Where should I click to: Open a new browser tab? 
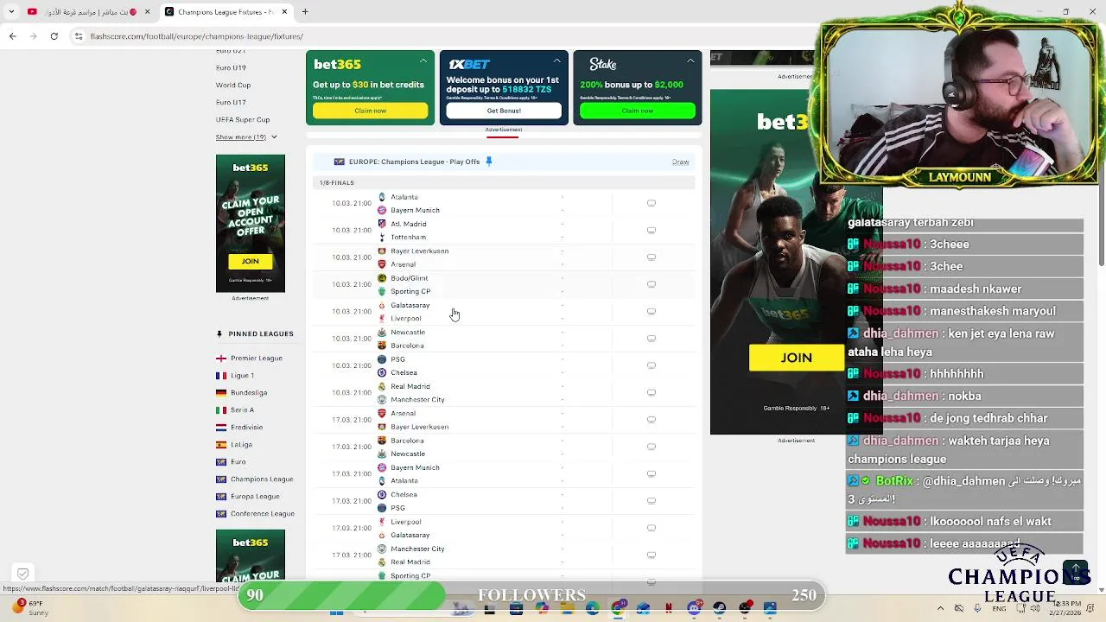click(305, 12)
